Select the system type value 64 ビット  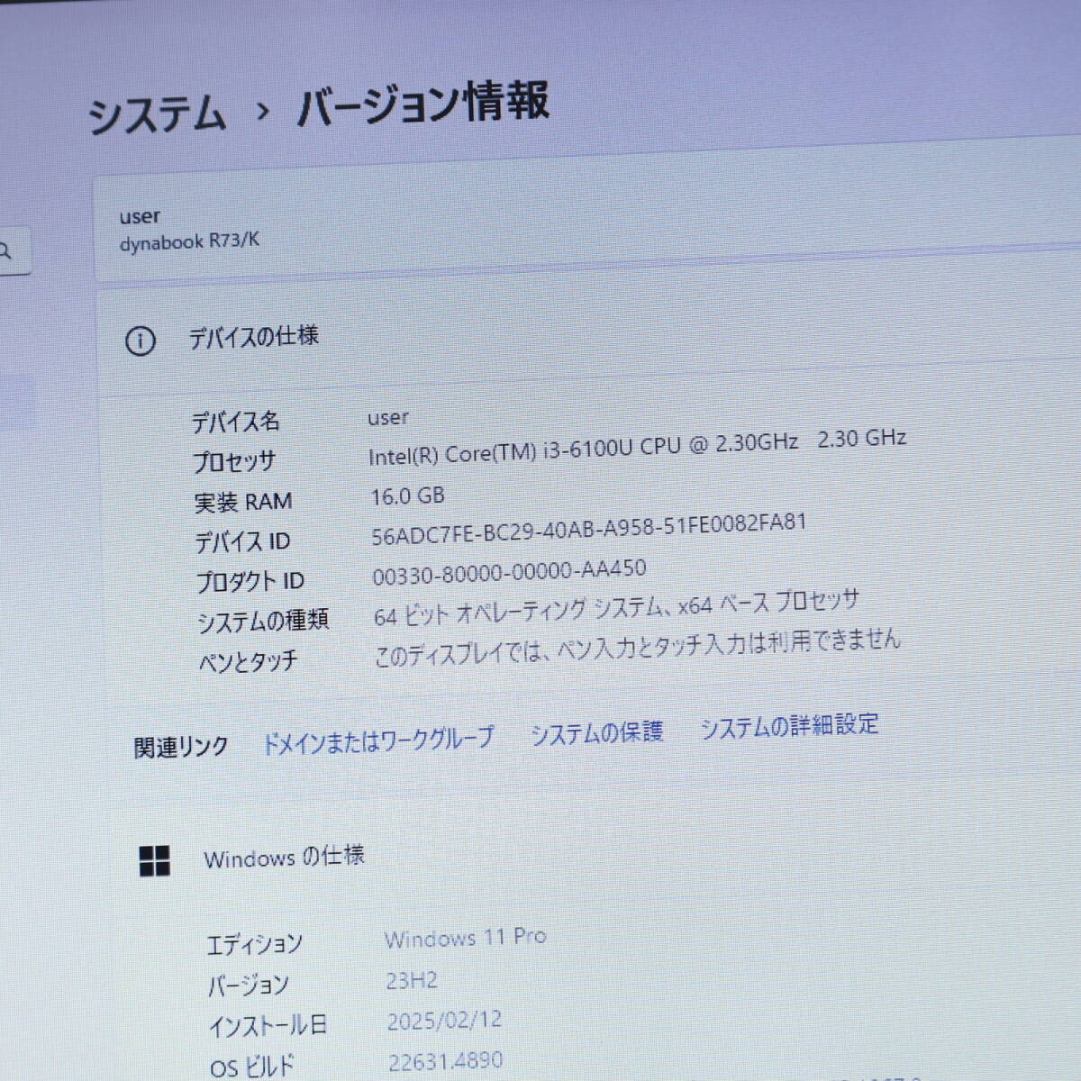click(x=616, y=608)
